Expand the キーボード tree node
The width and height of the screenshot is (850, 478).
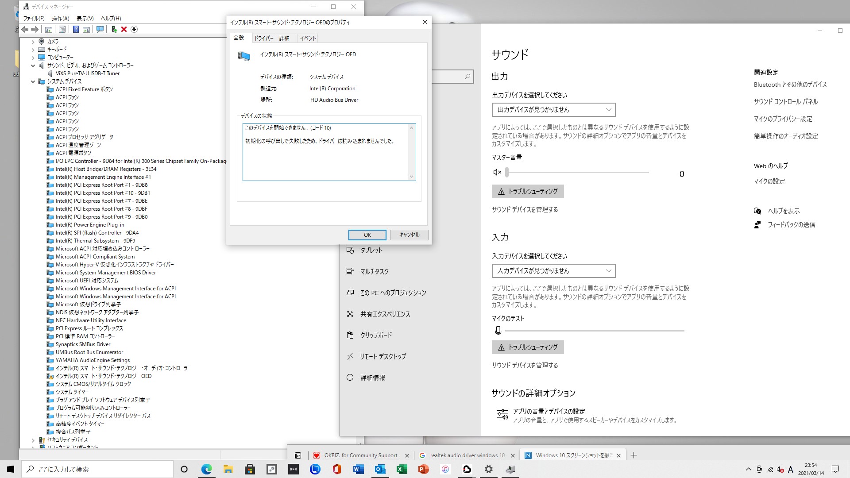coord(33,50)
